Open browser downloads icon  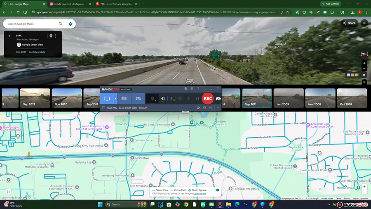(x=352, y=12)
